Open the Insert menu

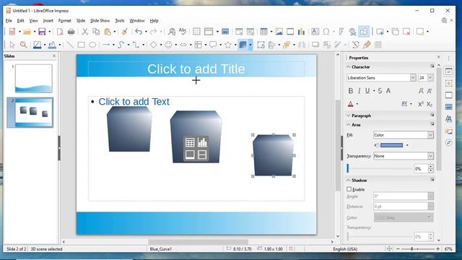48,21
